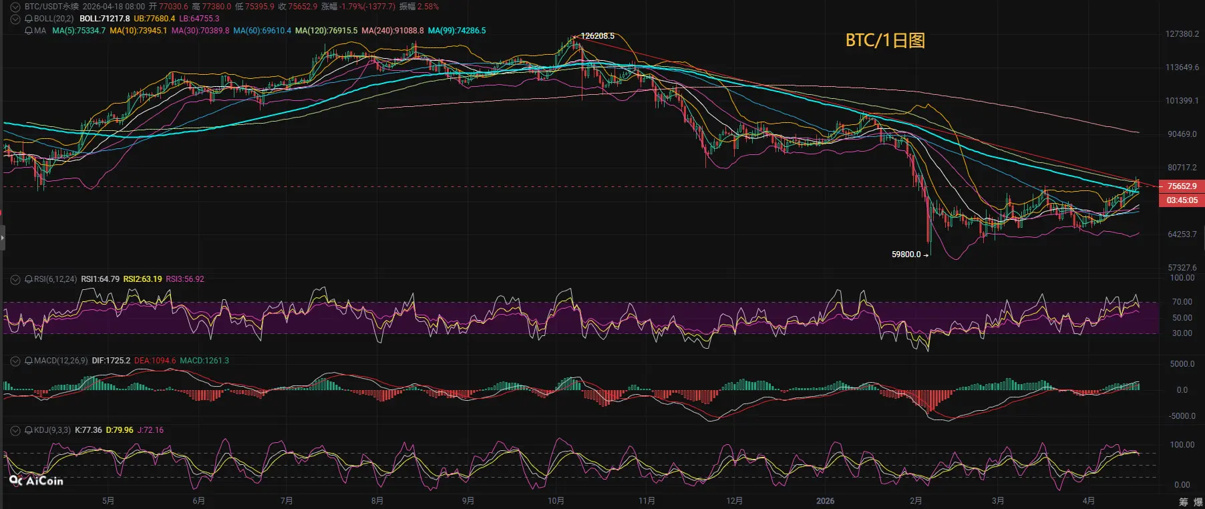This screenshot has height=509, width=1205.
Task: Click the 10月 label on time axis
Action: point(556,501)
